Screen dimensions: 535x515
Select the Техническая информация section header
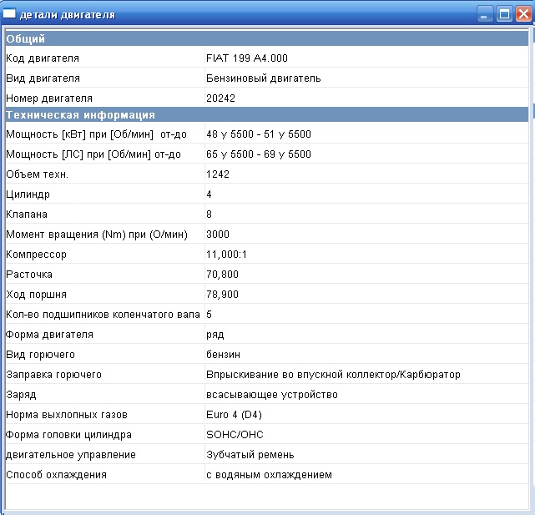click(80, 114)
